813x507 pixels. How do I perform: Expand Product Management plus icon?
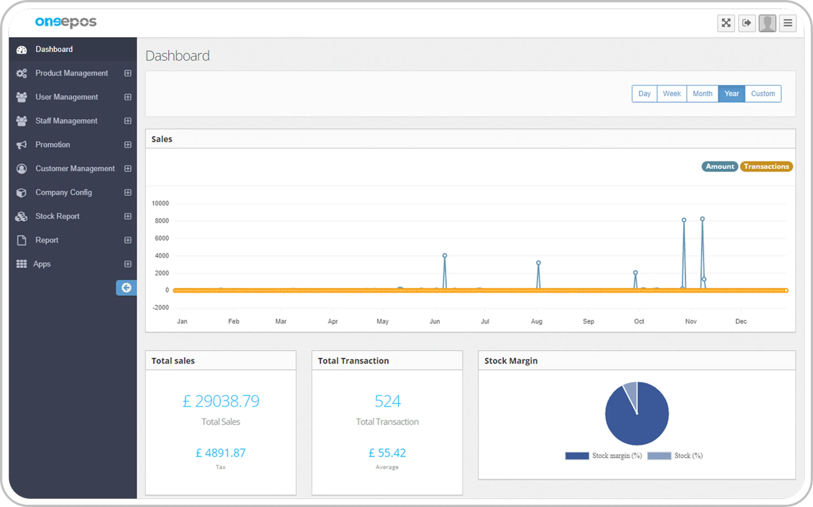128,73
